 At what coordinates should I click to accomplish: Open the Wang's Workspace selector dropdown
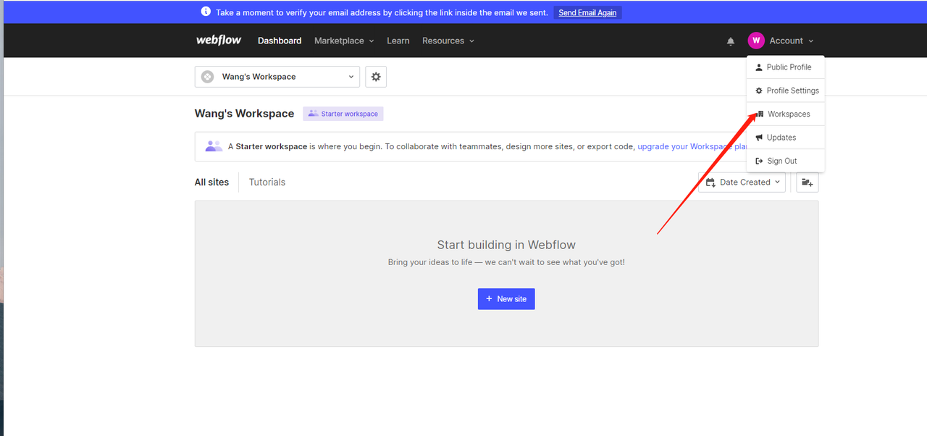pos(277,77)
